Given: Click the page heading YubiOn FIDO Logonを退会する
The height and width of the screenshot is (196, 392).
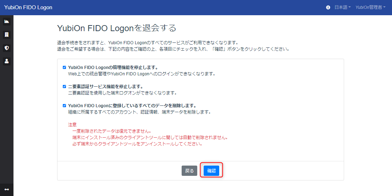Looking at the screenshot, I should pyautogui.click(x=117, y=28).
